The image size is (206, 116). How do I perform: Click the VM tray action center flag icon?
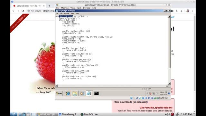click(x=150, y=93)
